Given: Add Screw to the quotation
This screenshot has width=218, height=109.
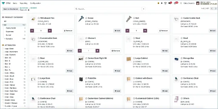Looking at the screenshot, I should [x=117, y=31].
